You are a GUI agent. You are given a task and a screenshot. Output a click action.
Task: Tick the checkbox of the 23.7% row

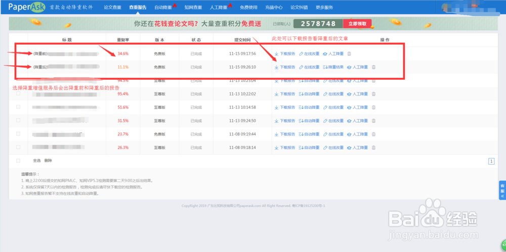tap(18, 134)
